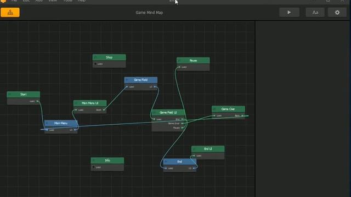Image resolution: width=351 pixels, height=197 pixels.
Task: Click the Game Field node's Load input port
Action: coord(127,86)
